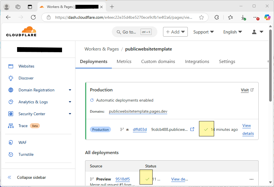Click the Trace network icon
The width and height of the screenshot is (274, 187).
[x=11, y=126]
